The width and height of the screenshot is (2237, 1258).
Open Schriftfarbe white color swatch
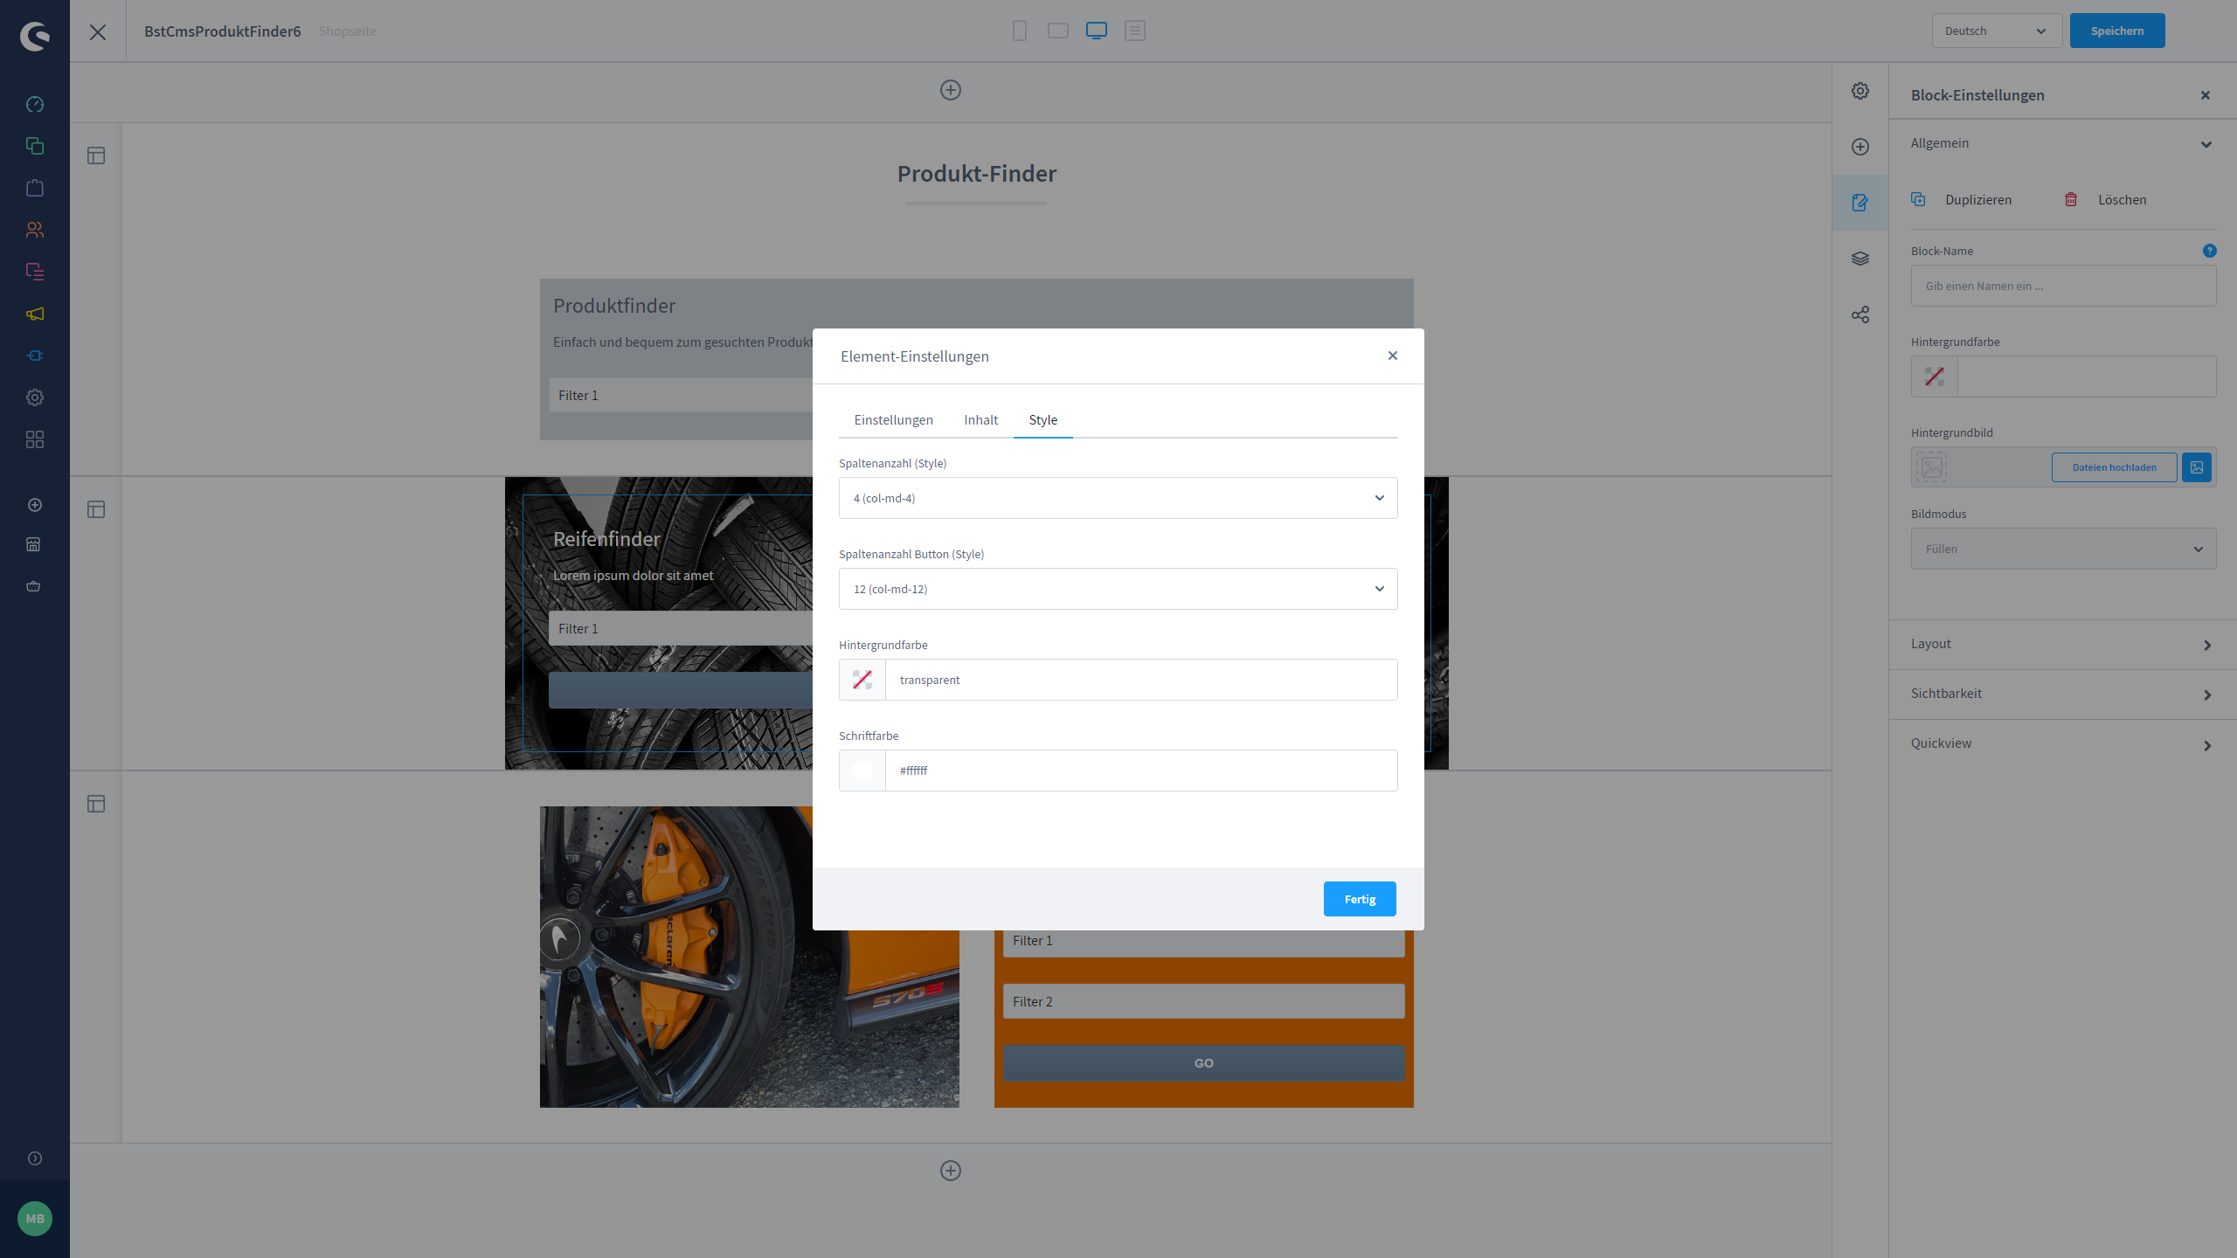pos(862,771)
